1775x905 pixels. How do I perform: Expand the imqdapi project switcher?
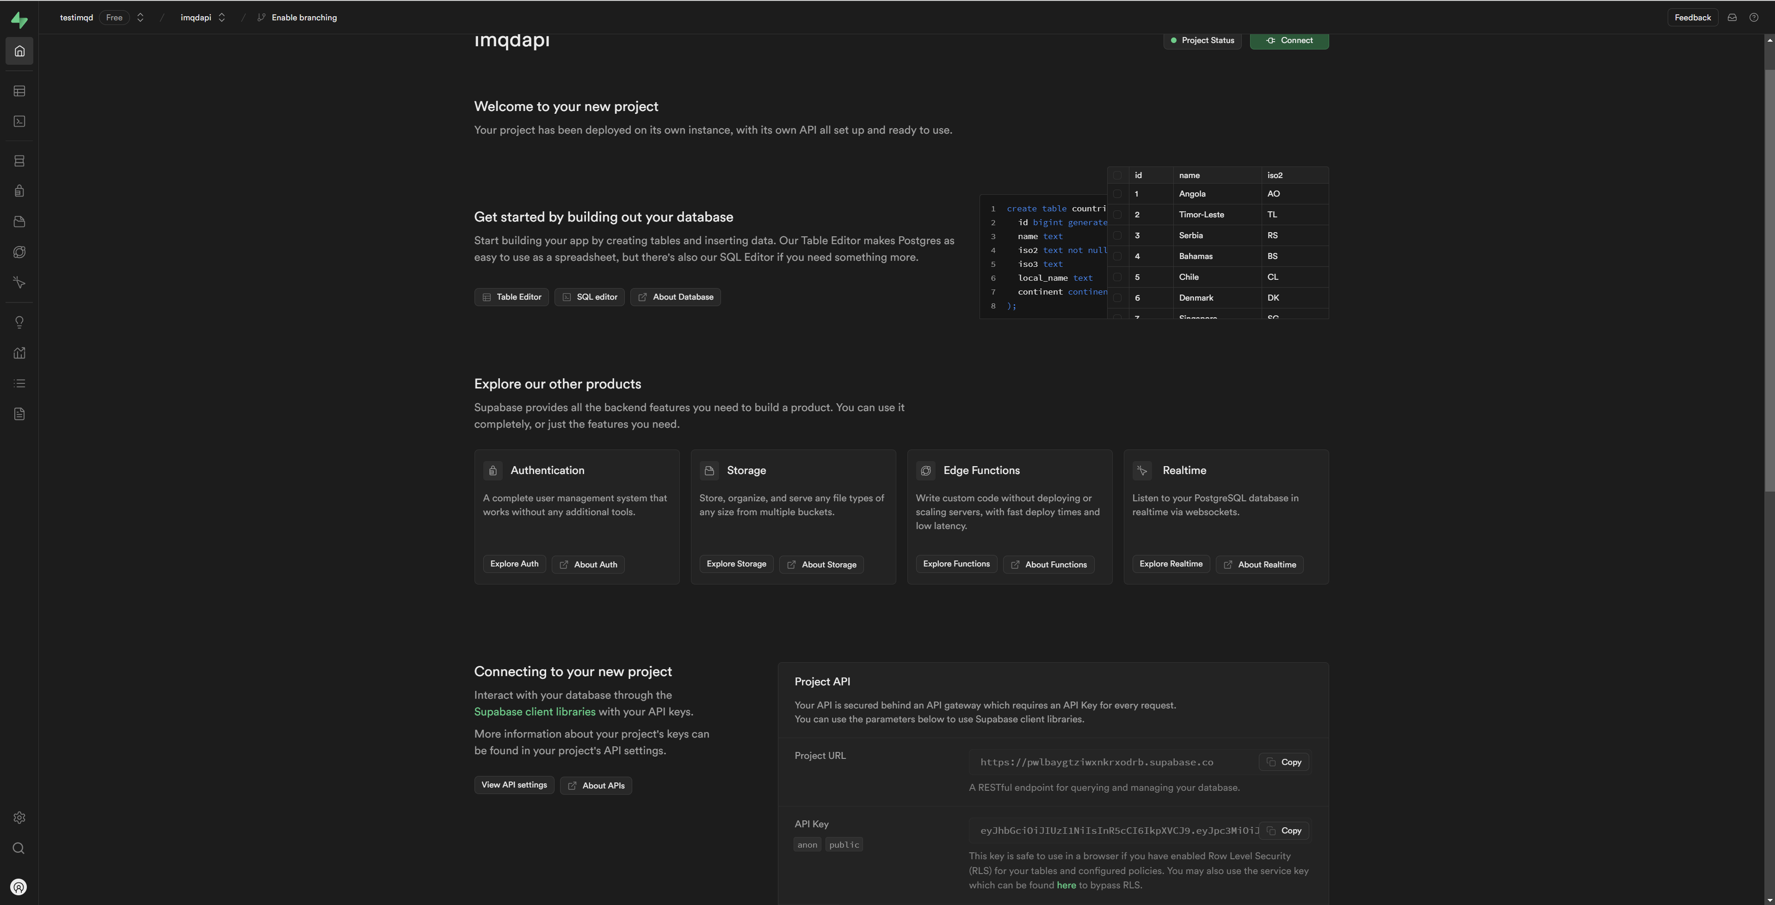[x=221, y=18]
